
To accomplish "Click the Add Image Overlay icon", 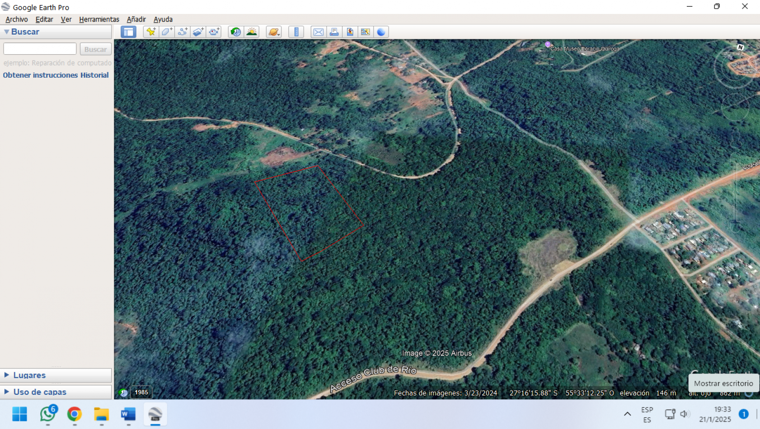I will [x=198, y=32].
